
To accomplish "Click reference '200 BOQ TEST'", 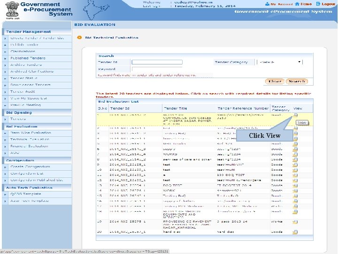I will click(230, 175).
